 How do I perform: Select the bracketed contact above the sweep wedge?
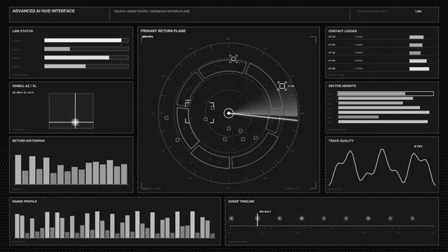tap(282, 86)
